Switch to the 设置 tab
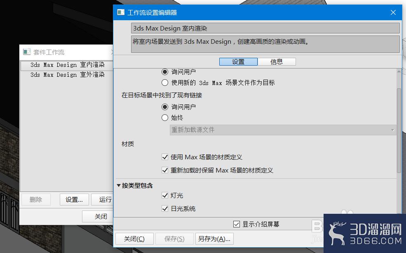The height and width of the screenshot is (253, 406). pos(238,61)
